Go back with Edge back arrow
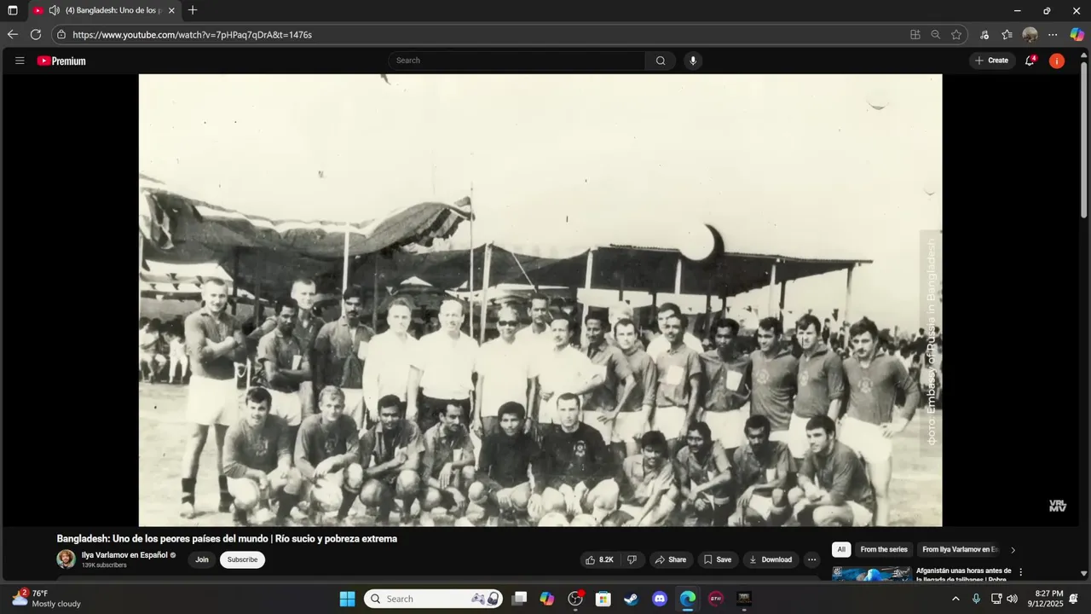This screenshot has width=1091, height=614. pos(12,35)
